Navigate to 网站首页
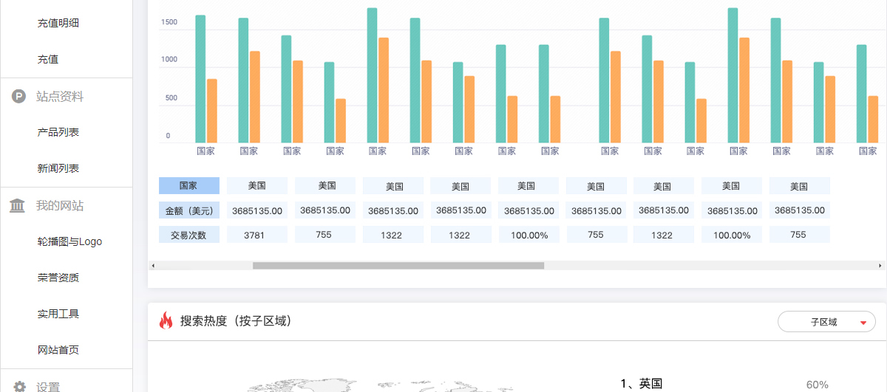The height and width of the screenshot is (392, 887). [x=58, y=350]
